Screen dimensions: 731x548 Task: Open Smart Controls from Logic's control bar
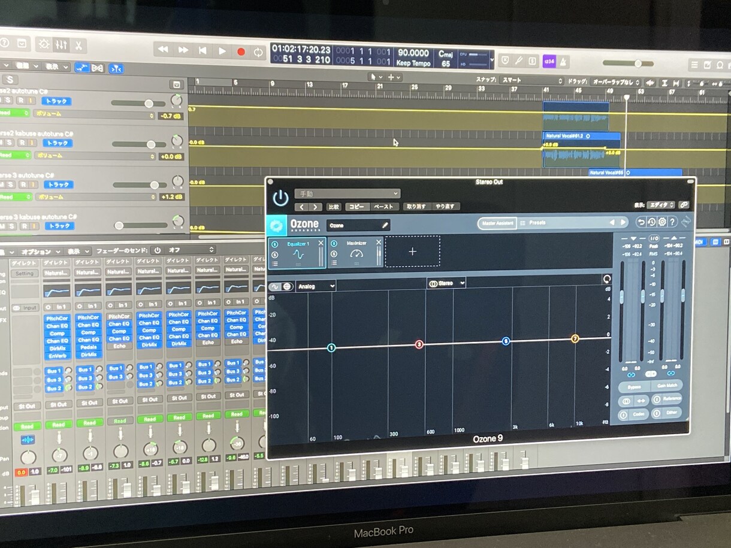coord(44,44)
